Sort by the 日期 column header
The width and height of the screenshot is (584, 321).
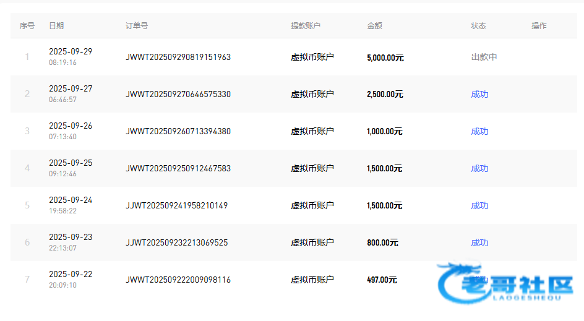point(56,25)
